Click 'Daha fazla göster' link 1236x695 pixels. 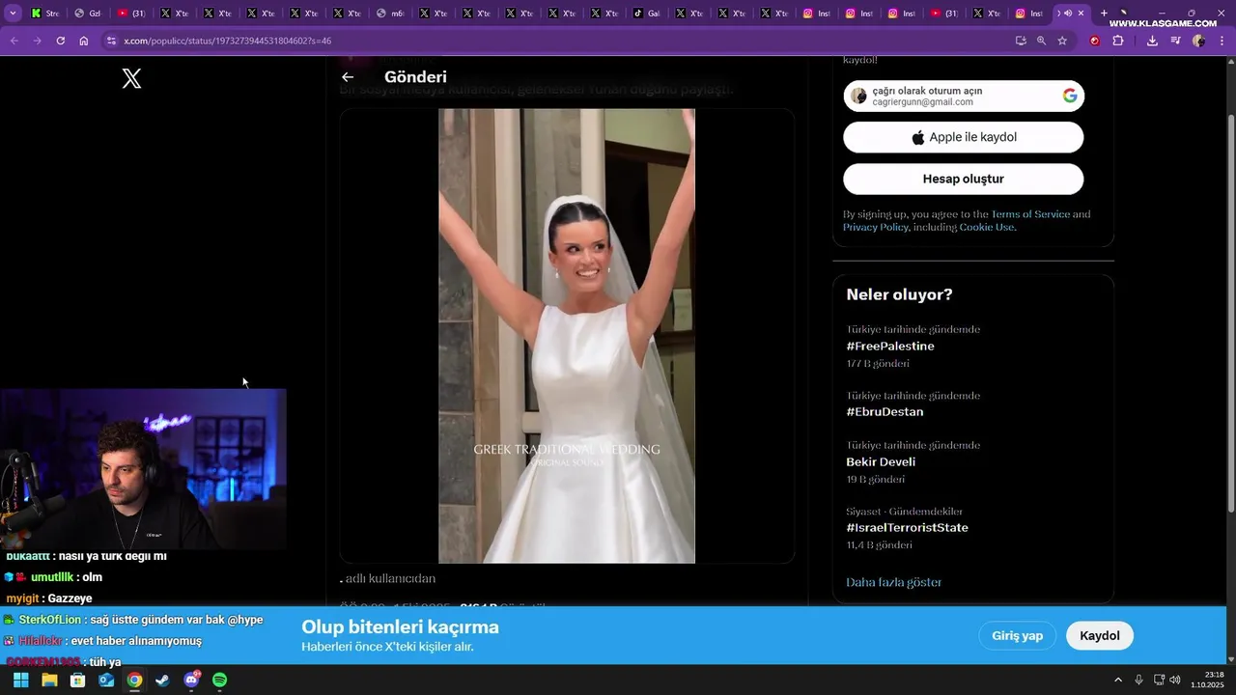tap(893, 582)
